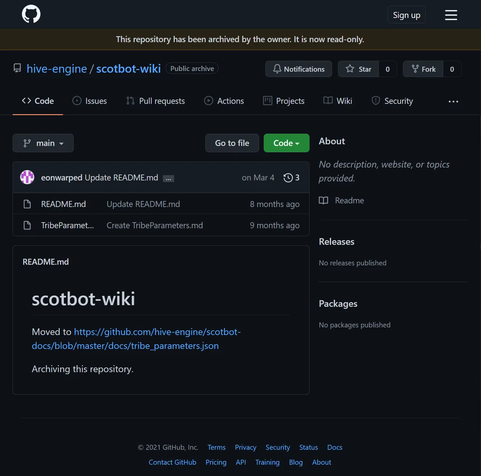Expand the commit message ellipsis
The height and width of the screenshot is (476, 481).
(168, 178)
